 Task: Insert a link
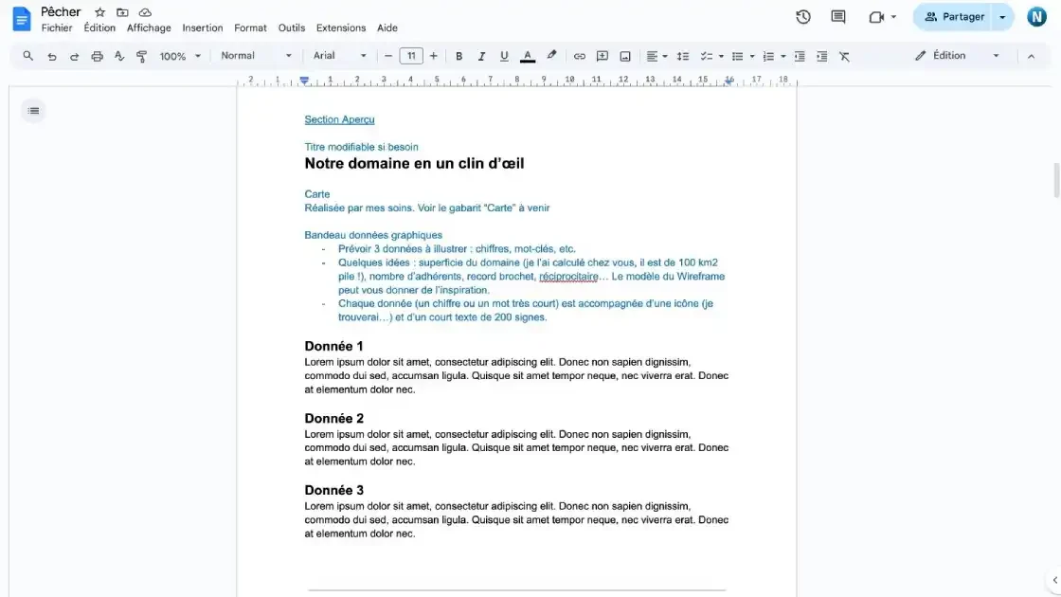(x=579, y=56)
